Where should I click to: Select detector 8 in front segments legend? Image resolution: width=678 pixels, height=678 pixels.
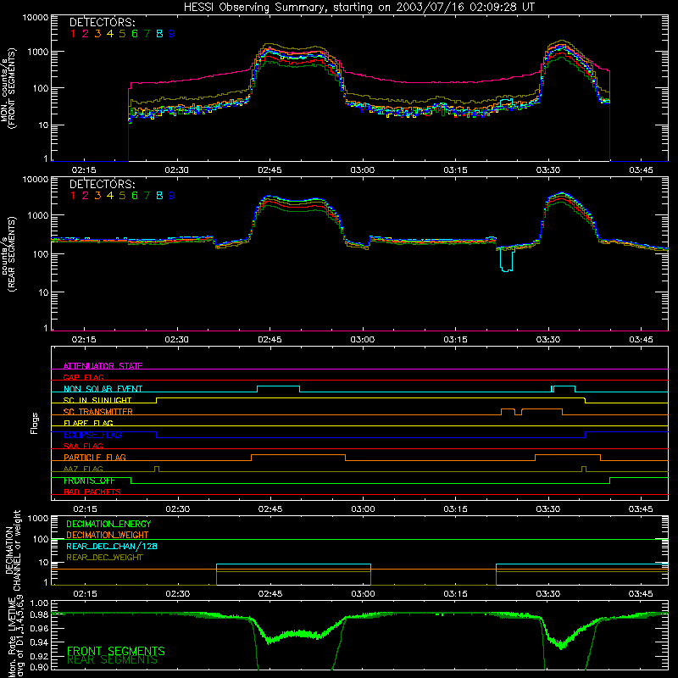159,34
